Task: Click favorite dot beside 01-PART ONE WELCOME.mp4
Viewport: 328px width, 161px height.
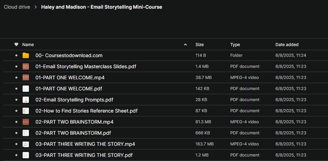Action: click(16, 78)
